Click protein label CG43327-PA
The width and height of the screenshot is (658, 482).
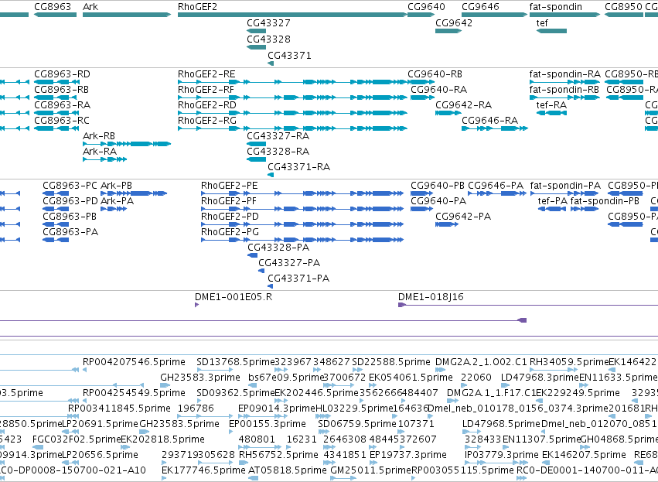pos(289,263)
